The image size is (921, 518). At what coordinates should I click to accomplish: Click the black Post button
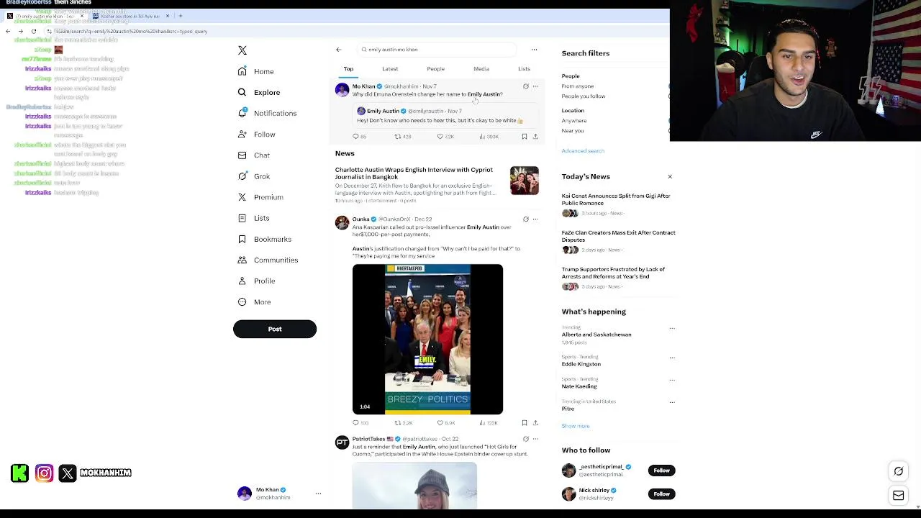275,329
